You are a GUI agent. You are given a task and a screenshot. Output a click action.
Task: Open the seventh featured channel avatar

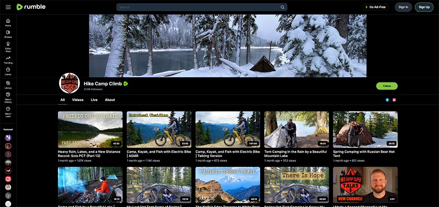(x=8, y=187)
